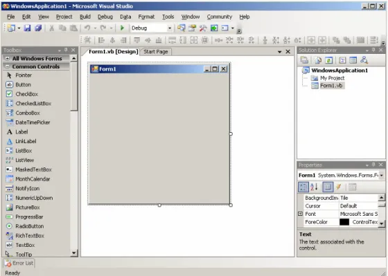Click the Properties grid scroll up arrow
The width and height of the screenshot is (388, 276).
(381, 197)
